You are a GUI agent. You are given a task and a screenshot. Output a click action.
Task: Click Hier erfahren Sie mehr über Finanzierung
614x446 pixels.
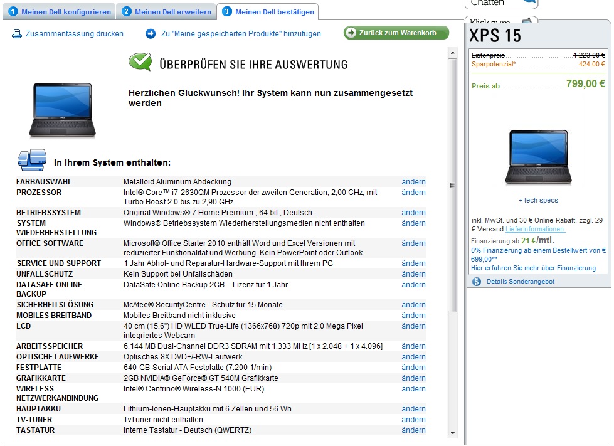point(533,268)
